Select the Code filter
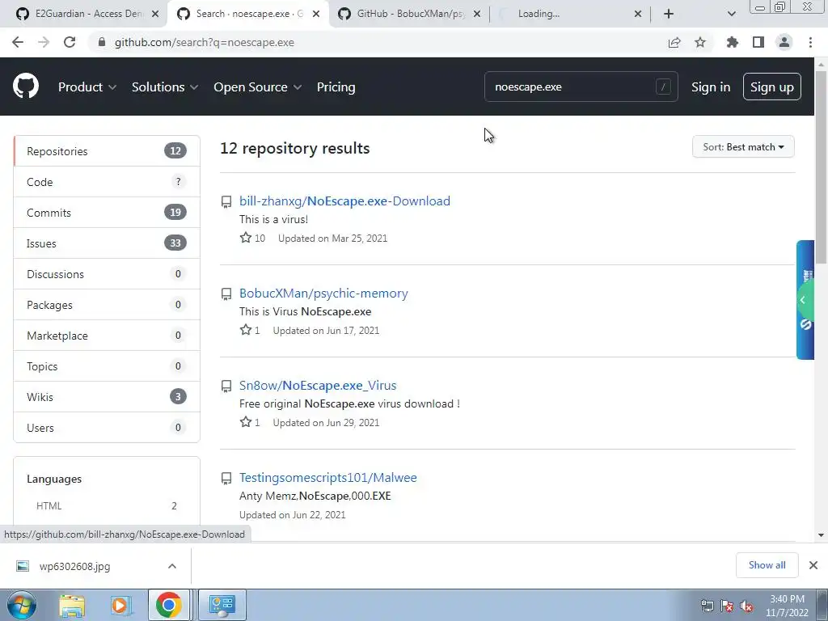This screenshot has width=828, height=621. point(107,182)
